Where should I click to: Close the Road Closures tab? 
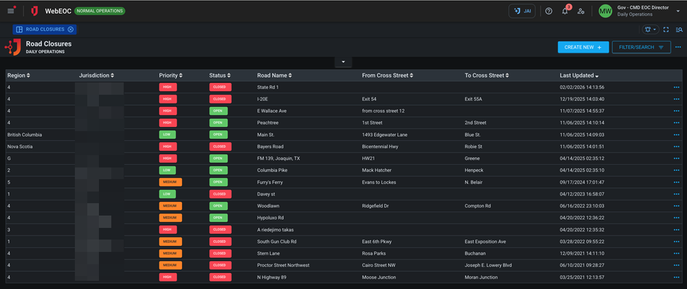click(x=71, y=30)
